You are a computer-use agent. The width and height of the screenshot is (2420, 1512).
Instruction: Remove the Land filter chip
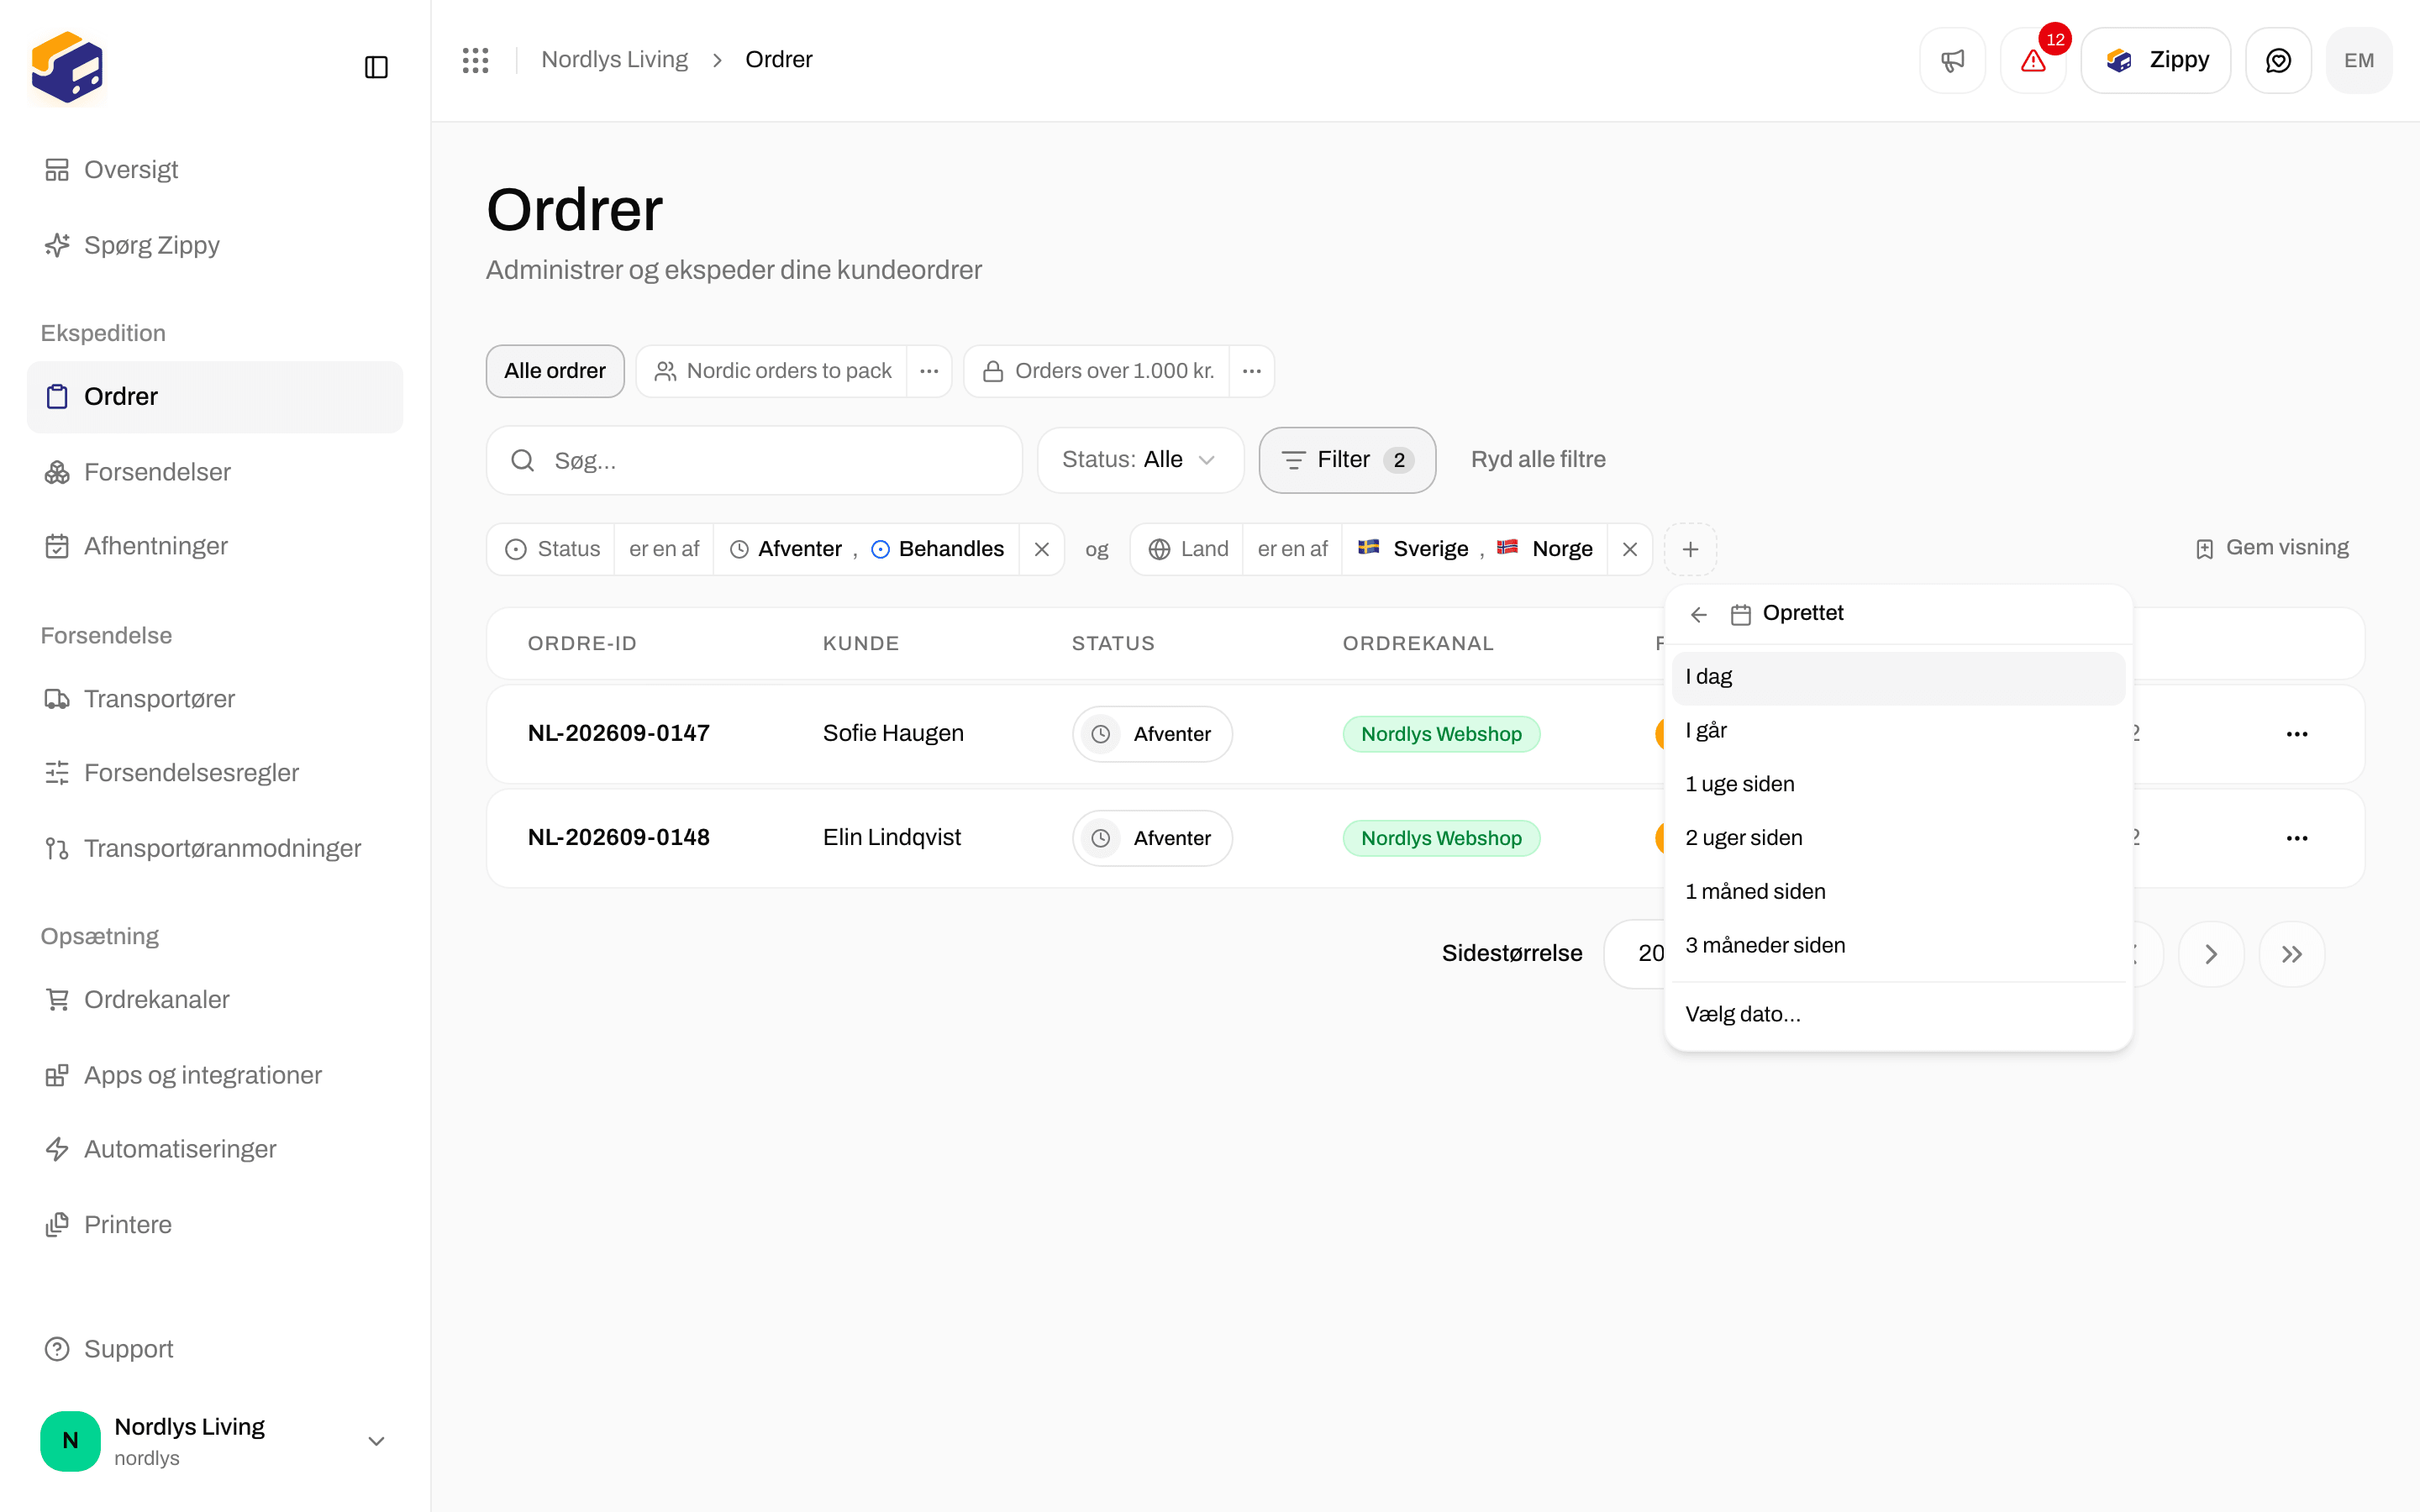(x=1630, y=549)
